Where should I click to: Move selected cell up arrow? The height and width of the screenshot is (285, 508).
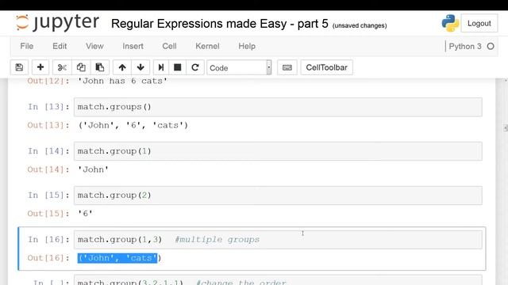point(122,67)
